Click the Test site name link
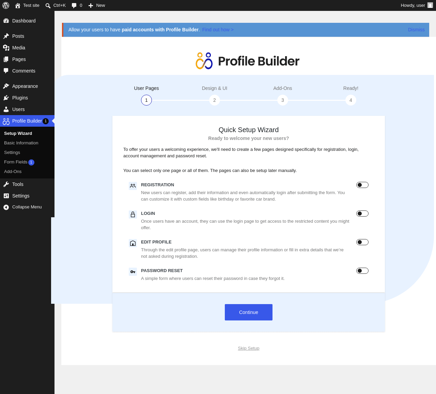The image size is (436, 394). click(x=31, y=5)
